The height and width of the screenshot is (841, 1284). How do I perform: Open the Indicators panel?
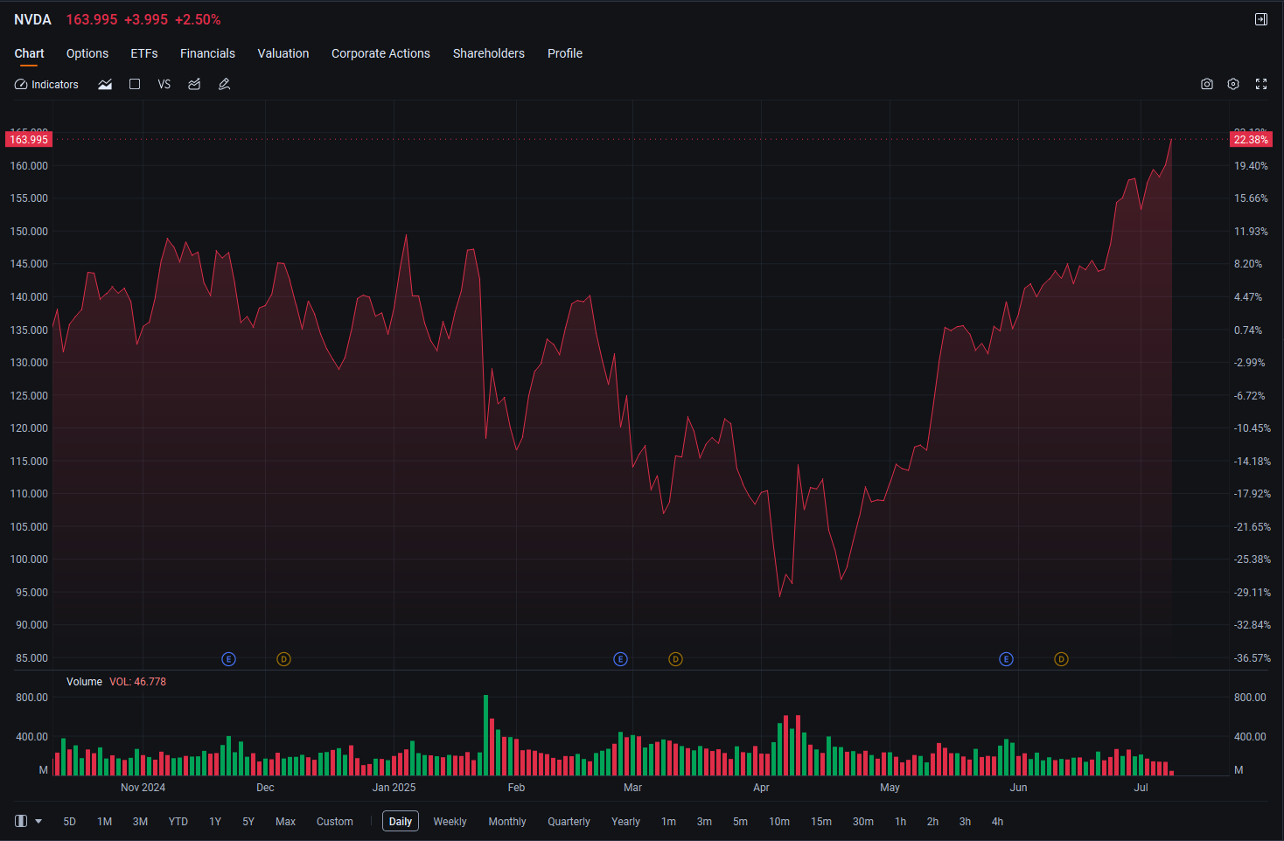click(x=46, y=85)
